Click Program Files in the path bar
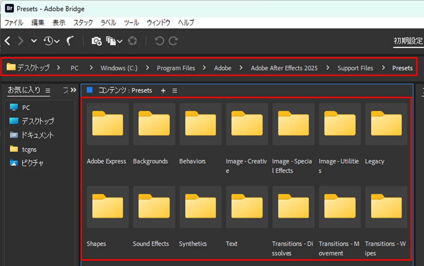Viewport: 424px width, 266px height. click(176, 68)
